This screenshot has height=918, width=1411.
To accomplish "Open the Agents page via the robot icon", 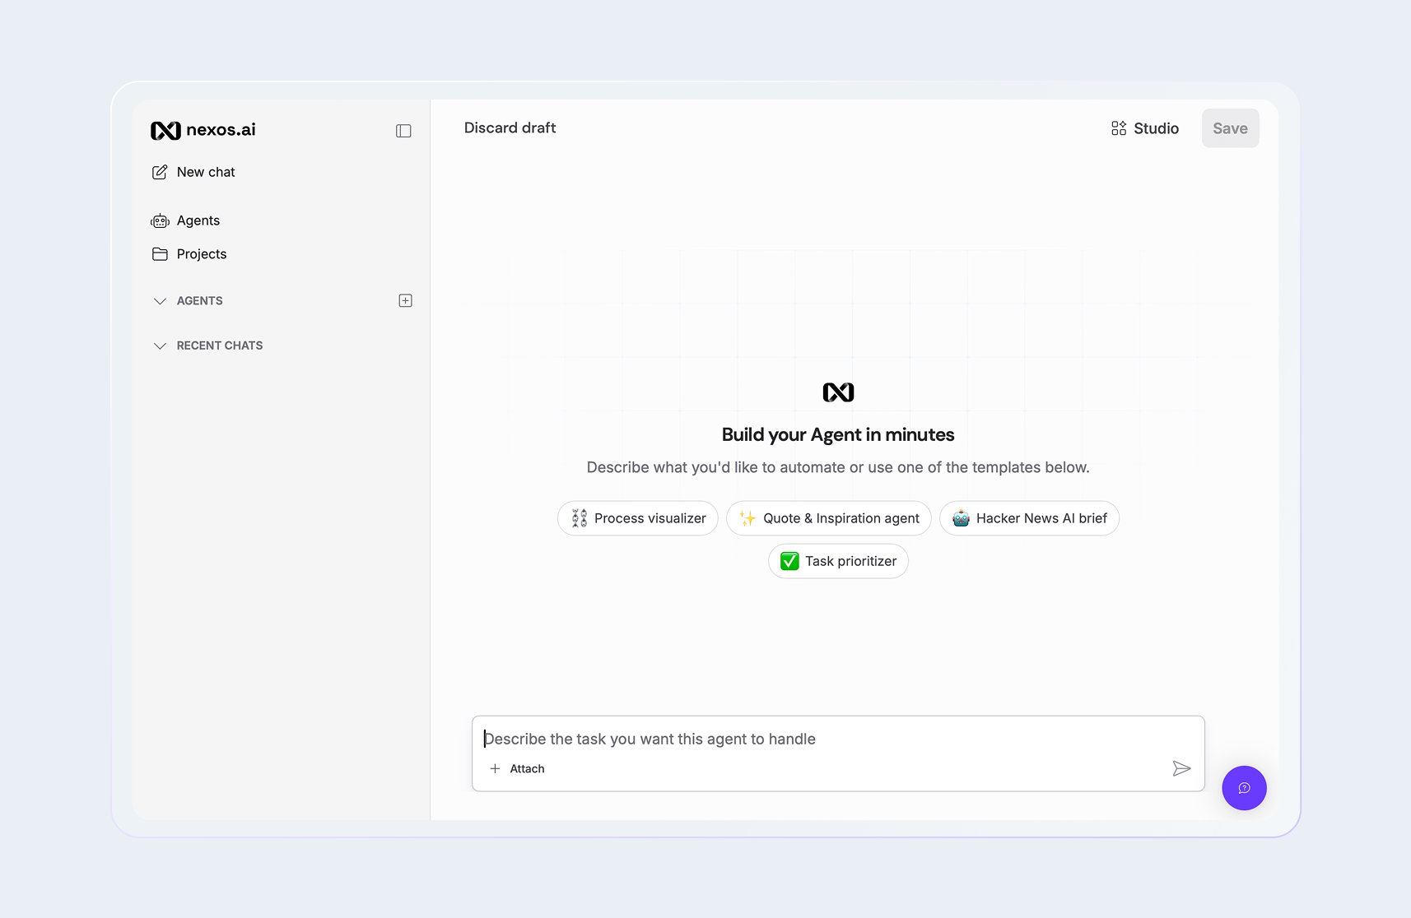I will tap(160, 220).
